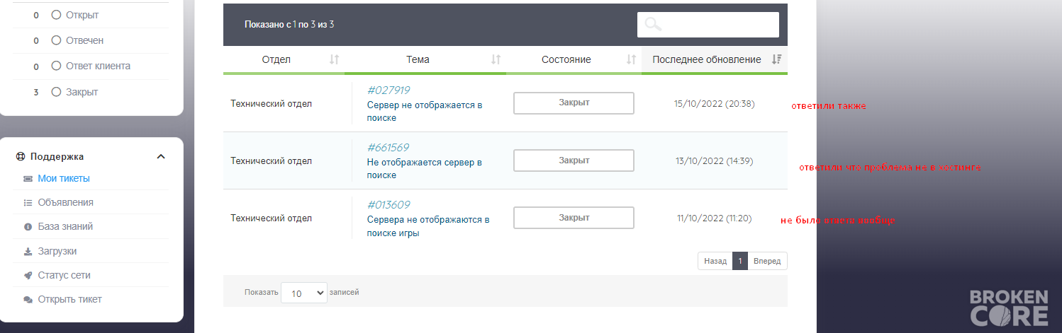This screenshot has height=333, width=1062.
Task: Collapse the Поддержка section chevron
Action: click(161, 156)
